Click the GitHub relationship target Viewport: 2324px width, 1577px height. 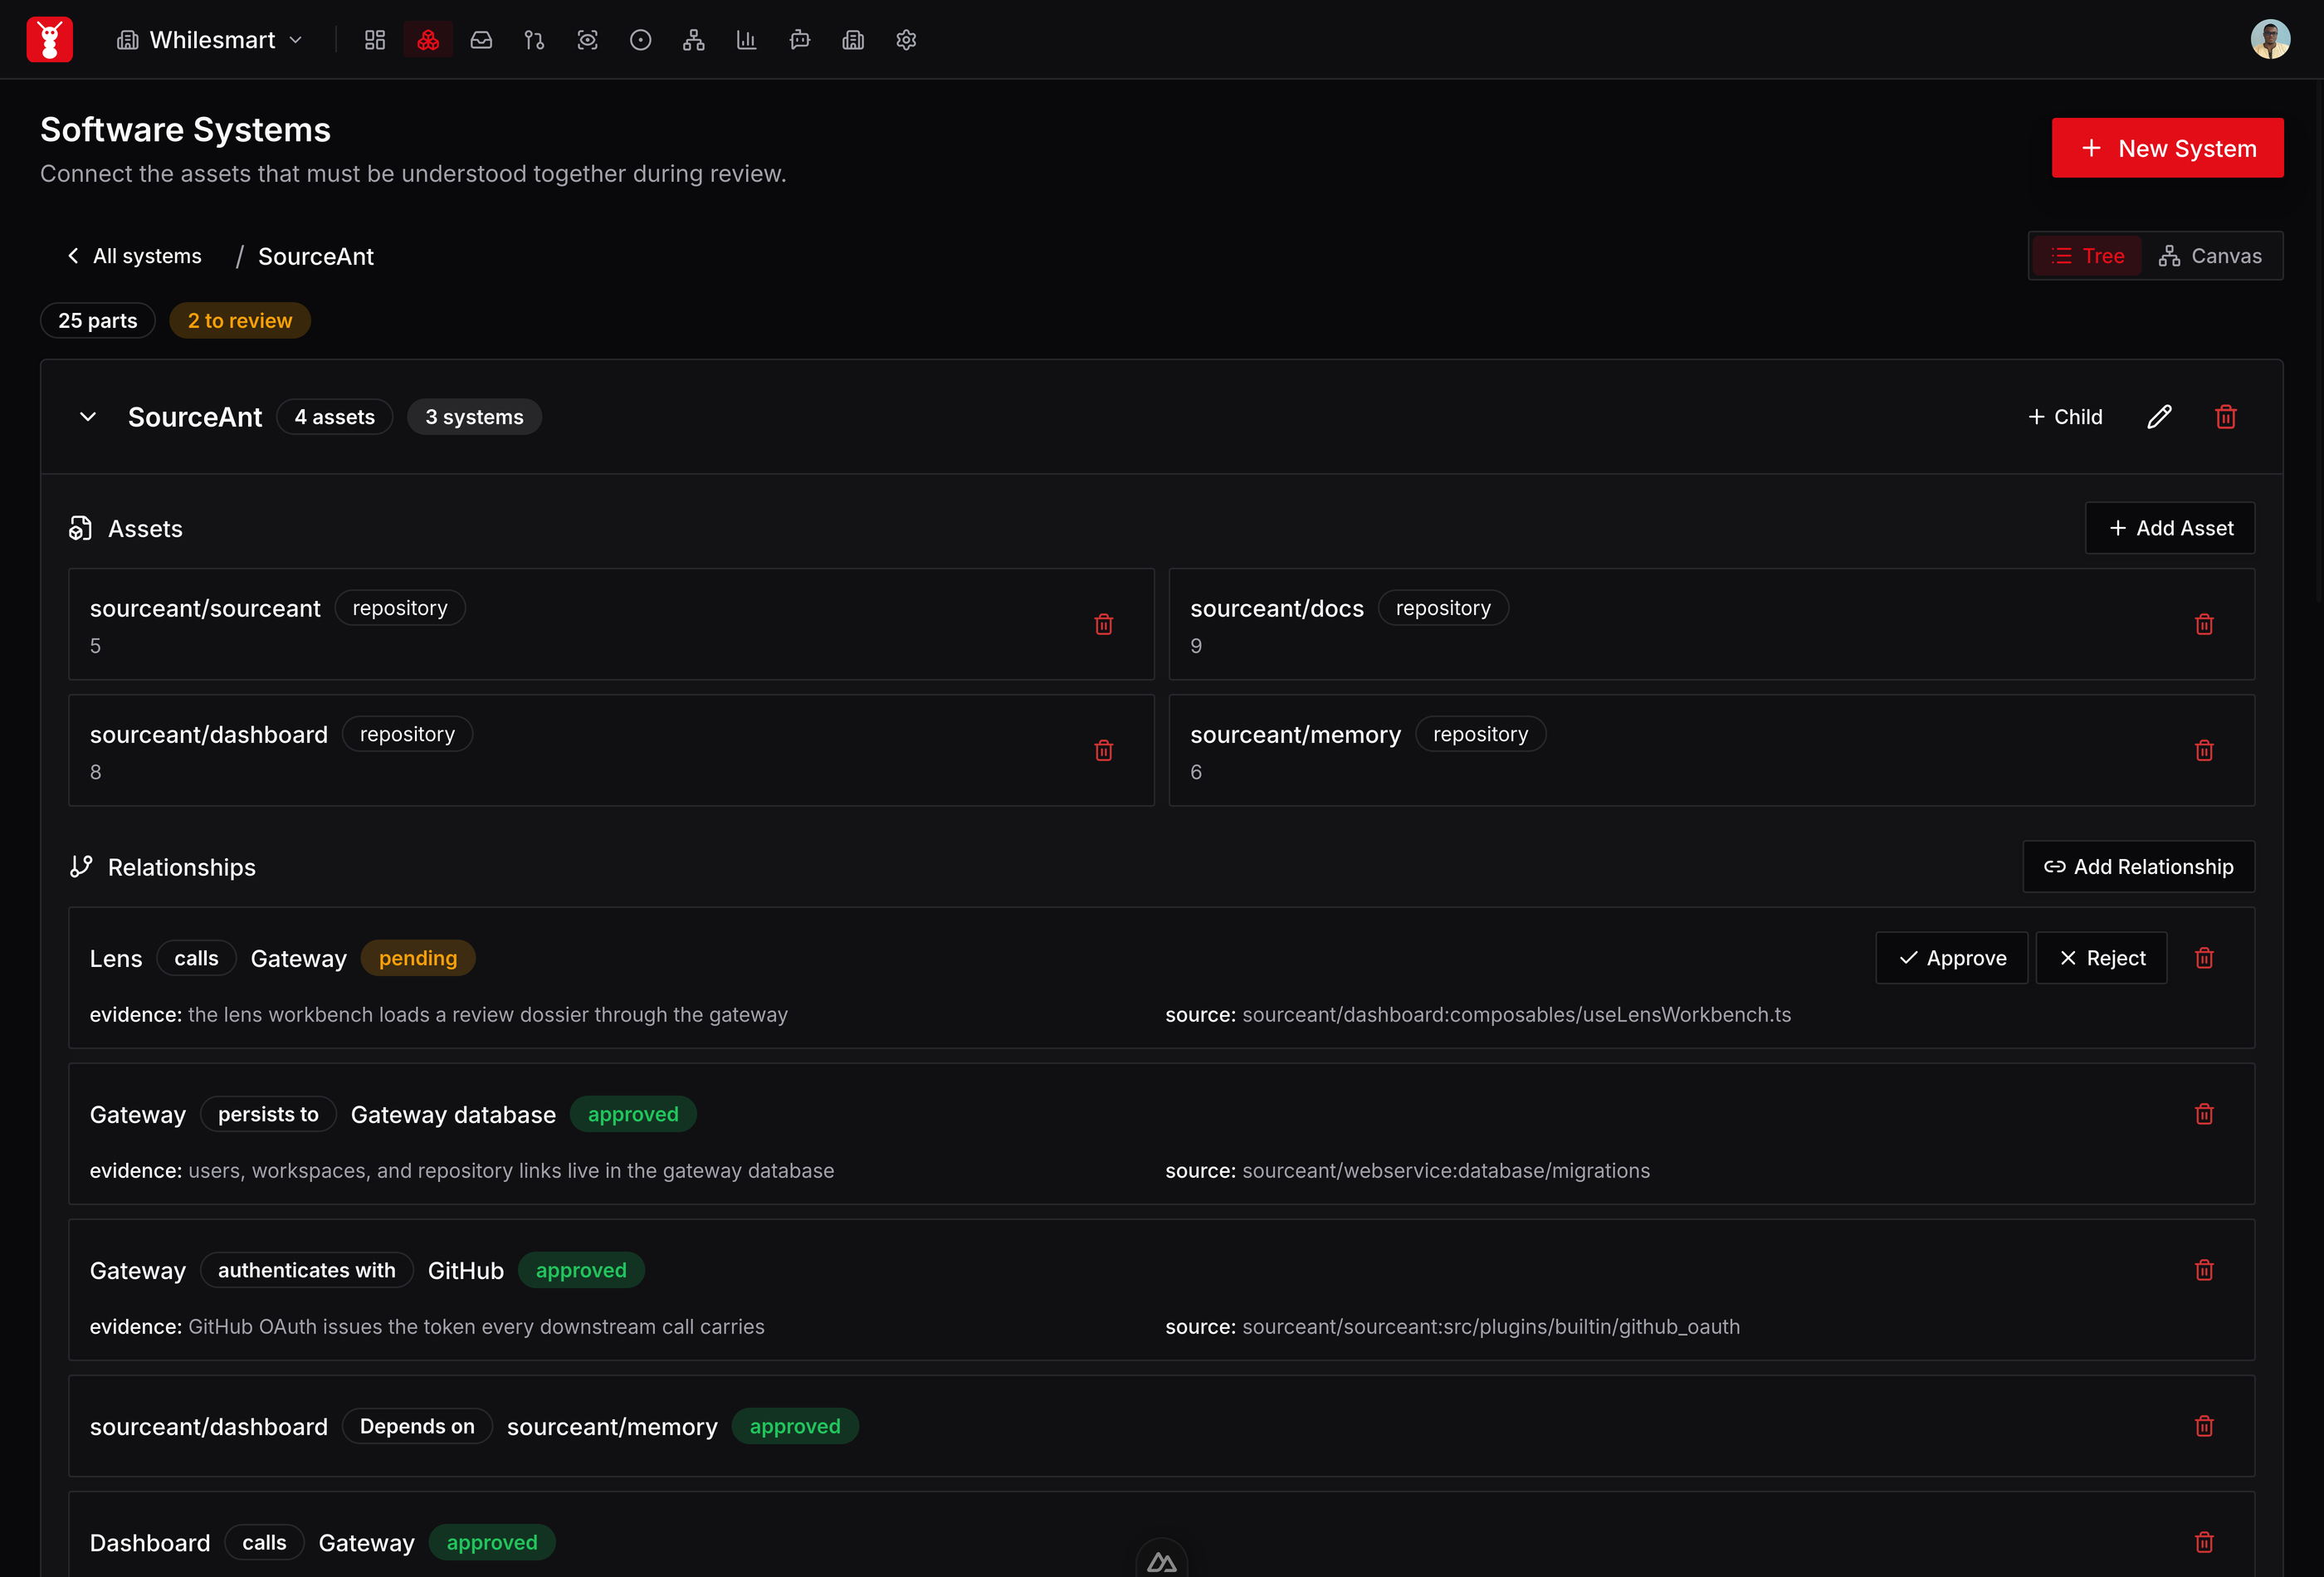click(466, 1270)
